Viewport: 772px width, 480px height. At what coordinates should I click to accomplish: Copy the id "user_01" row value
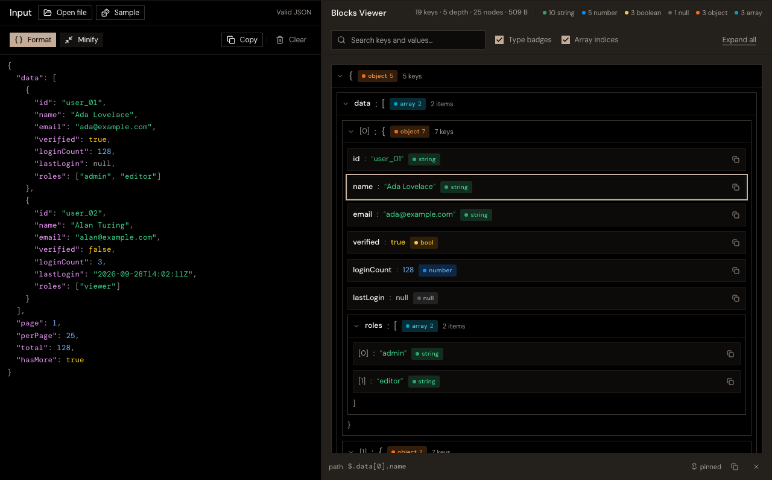point(735,159)
